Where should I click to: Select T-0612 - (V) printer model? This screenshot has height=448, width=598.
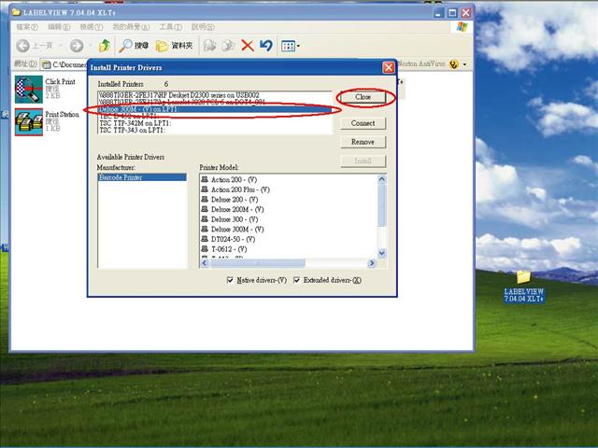(224, 249)
